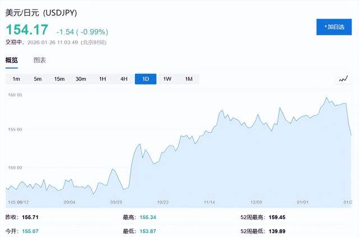Select the 1m timeframe
Viewport: 359px width, 237px height.
coord(16,79)
